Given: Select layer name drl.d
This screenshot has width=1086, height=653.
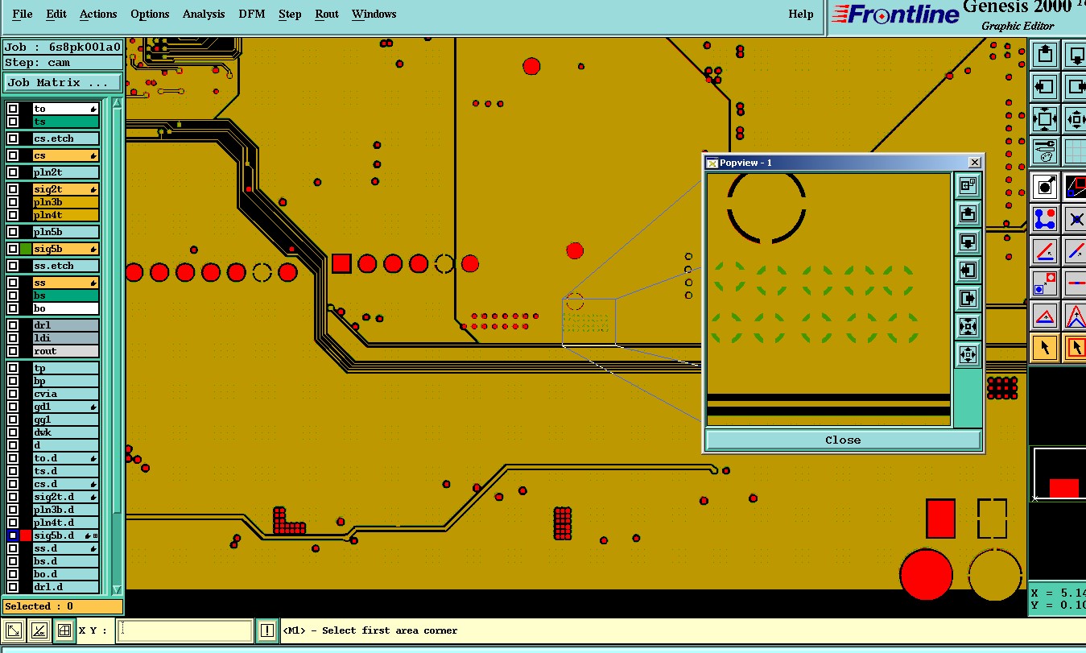Looking at the screenshot, I should click(66, 587).
